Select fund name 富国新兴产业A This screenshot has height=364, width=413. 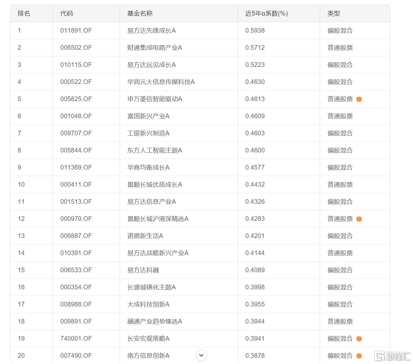click(x=148, y=116)
